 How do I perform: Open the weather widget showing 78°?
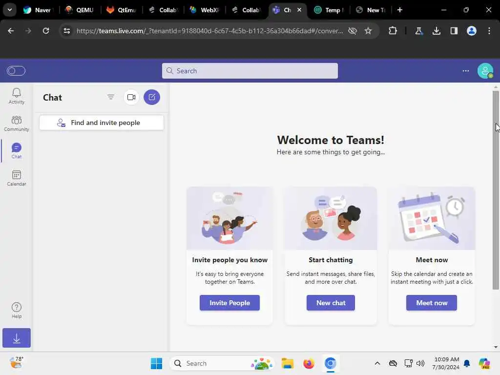click(x=16, y=363)
